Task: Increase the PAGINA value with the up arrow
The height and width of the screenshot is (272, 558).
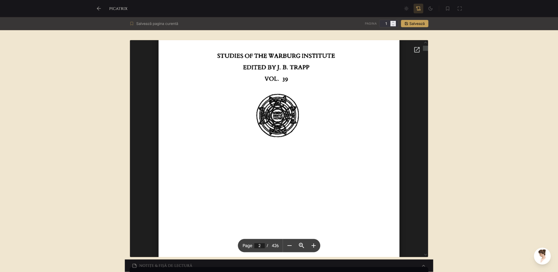Action: click(x=393, y=22)
